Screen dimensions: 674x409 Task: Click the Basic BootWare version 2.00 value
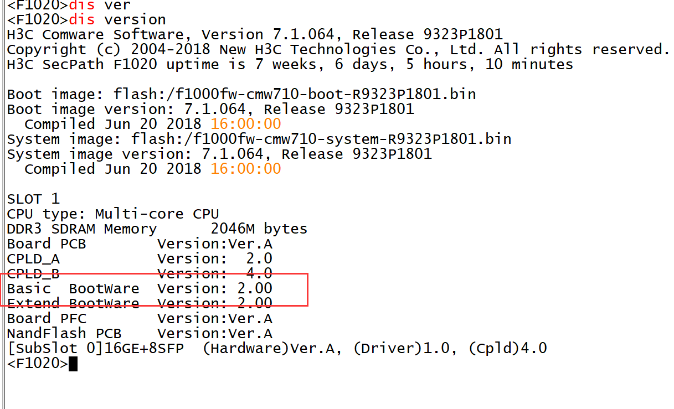click(x=255, y=288)
